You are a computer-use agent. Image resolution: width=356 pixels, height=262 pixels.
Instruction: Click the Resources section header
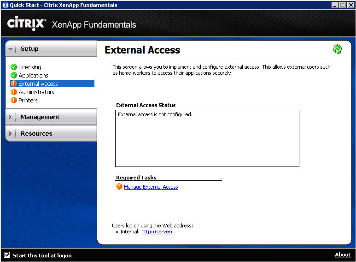51,133
